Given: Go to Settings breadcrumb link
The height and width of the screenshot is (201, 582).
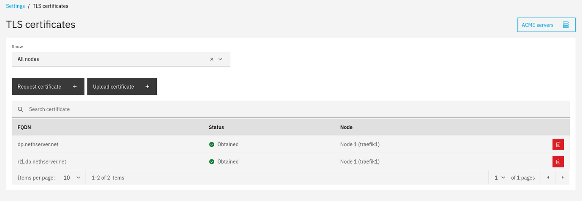Looking at the screenshot, I should pyautogui.click(x=16, y=6).
